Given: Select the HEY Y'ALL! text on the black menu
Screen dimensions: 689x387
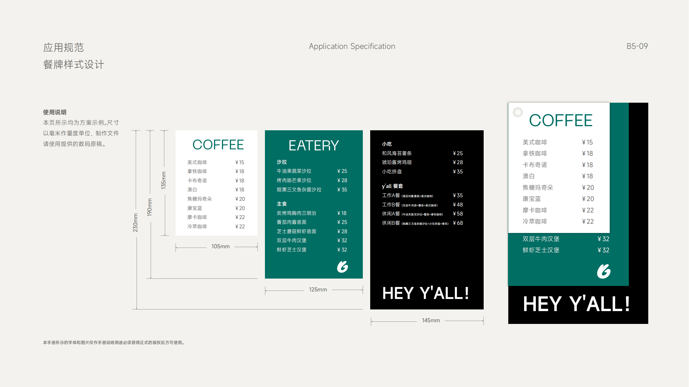Looking at the screenshot, I should pos(425,293).
